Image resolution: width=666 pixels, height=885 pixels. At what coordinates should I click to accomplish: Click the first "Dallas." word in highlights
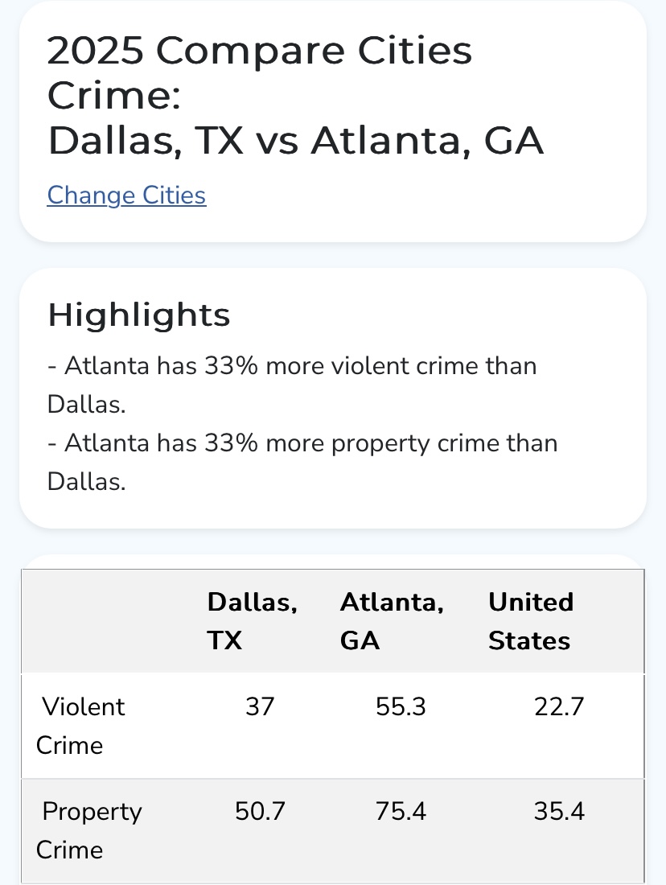86,404
